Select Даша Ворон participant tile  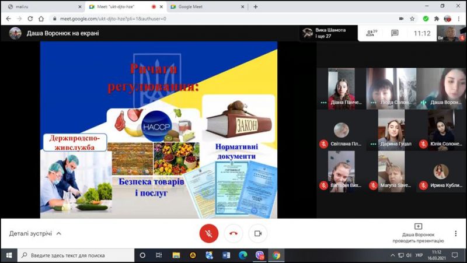441,89
